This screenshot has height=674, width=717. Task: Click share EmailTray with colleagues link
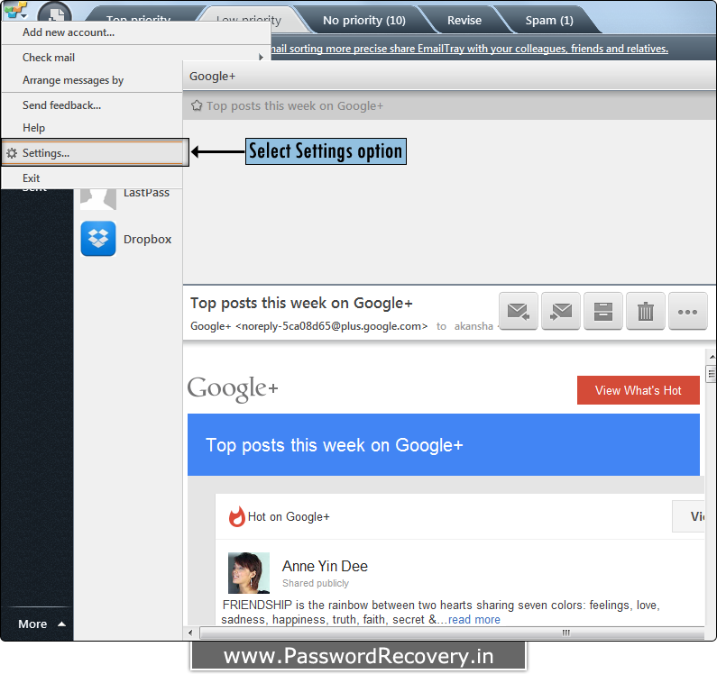[469, 49]
